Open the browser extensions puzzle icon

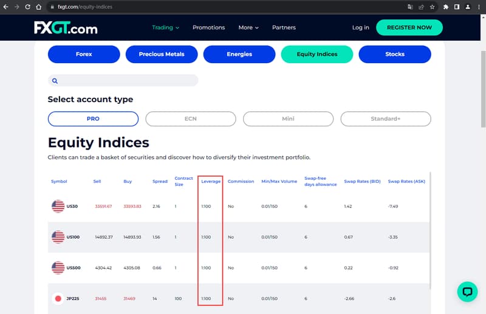[446, 7]
